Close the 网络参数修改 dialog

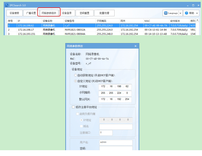click(136, 46)
